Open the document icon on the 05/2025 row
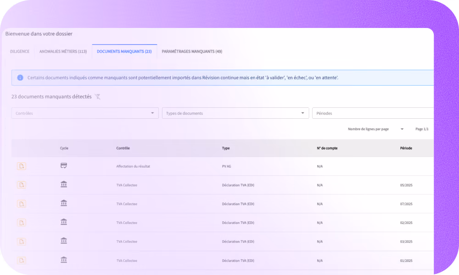 pyautogui.click(x=22, y=185)
